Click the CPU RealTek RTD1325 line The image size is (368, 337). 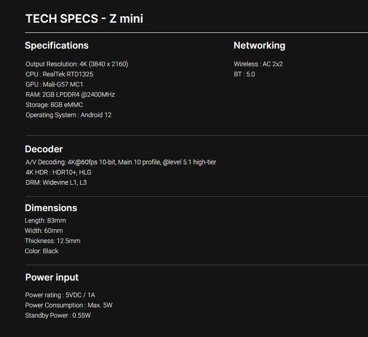point(60,74)
